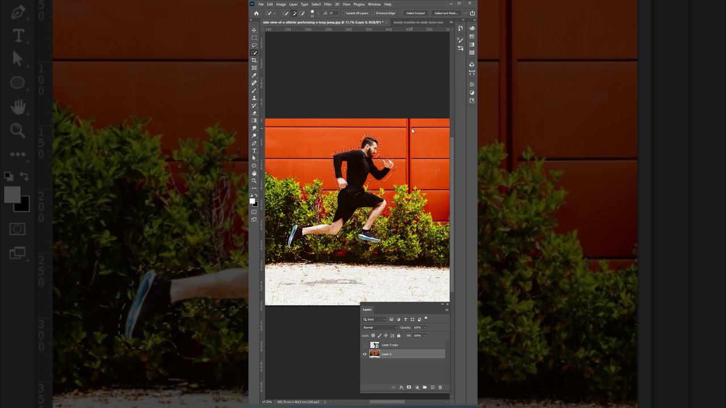This screenshot has width=726, height=408.
Task: Open the Layers panel options menu
Action: (x=447, y=309)
